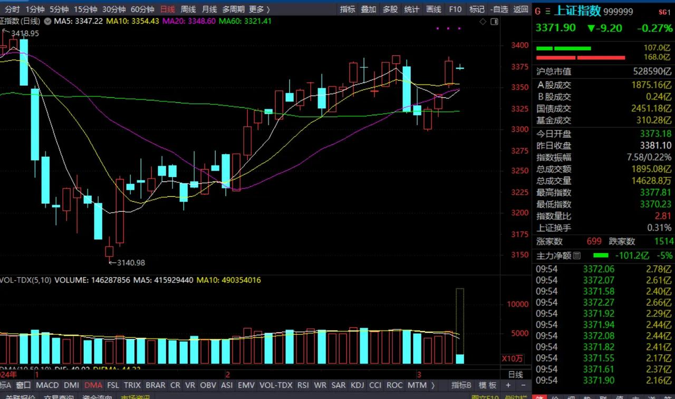Switch to 月线 monthly chart
Screen dimensions: 675x399
[209, 9]
